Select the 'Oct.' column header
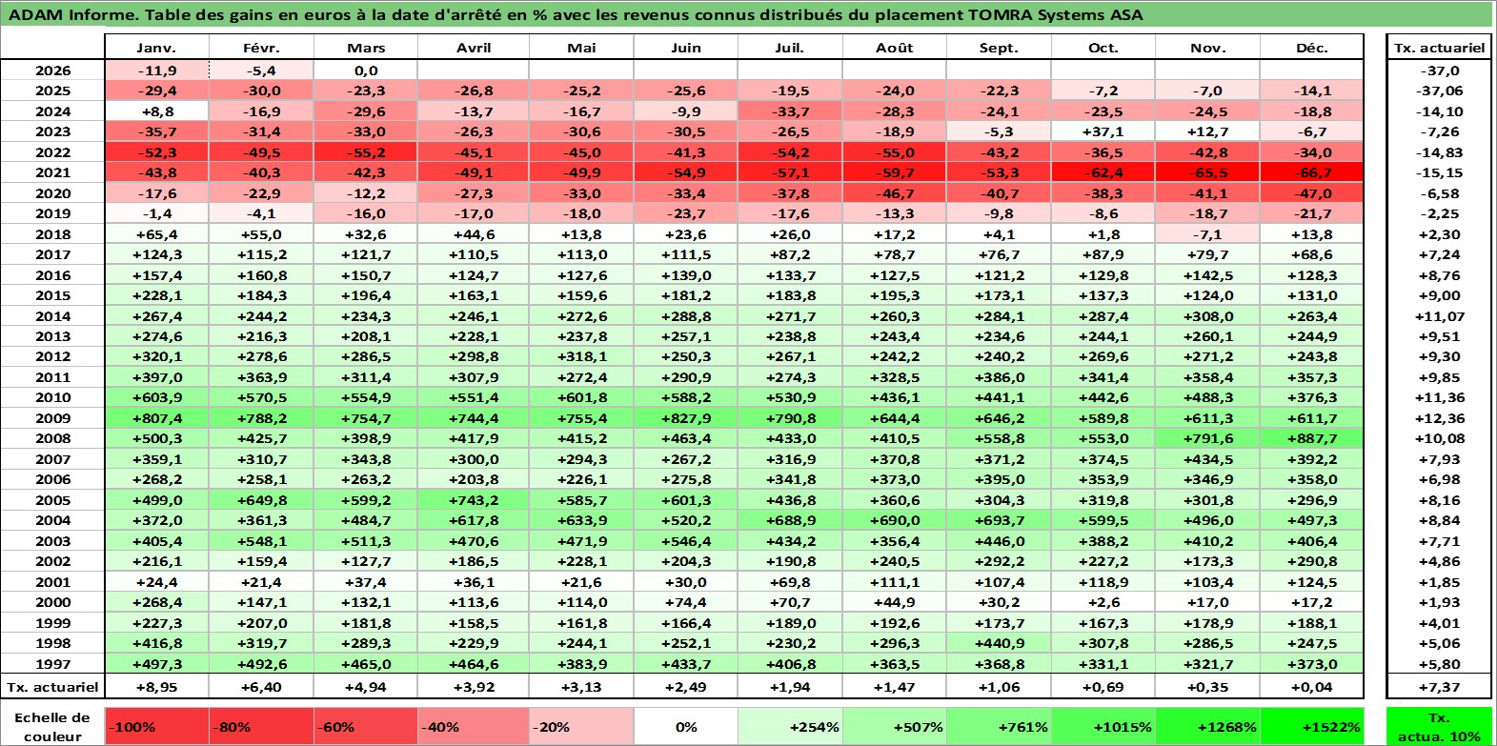Screen dimensions: 1497x746 [1103, 48]
